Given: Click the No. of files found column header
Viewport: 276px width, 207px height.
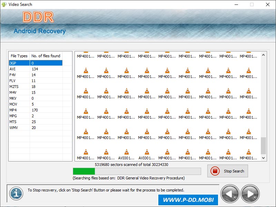Looking at the screenshot, I should point(46,56).
